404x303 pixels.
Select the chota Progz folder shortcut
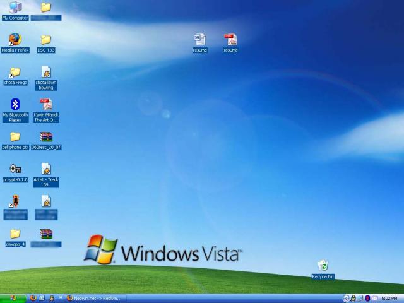pos(15,76)
